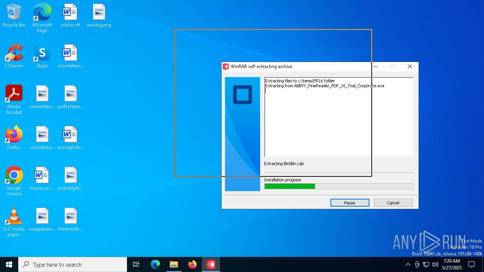The width and height of the screenshot is (484, 272).
Task: Open VLC media player shortcut
Action: pyautogui.click(x=14, y=222)
